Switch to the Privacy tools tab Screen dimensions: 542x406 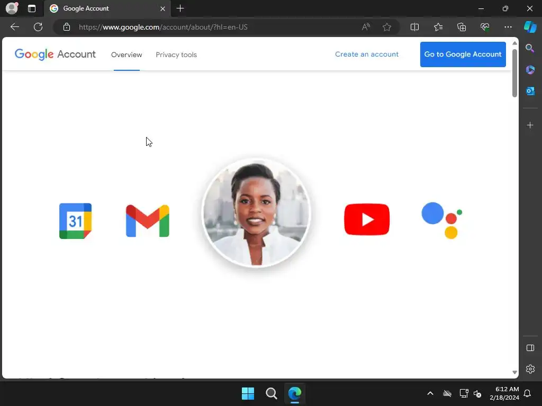176,54
